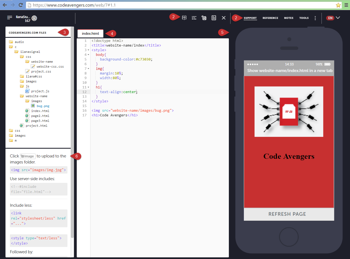Click the stylesheet/less link code snippet
350x259 pixels.
point(38,218)
